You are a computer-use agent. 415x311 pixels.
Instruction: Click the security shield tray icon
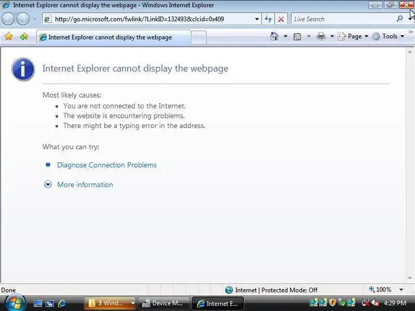[x=332, y=302]
